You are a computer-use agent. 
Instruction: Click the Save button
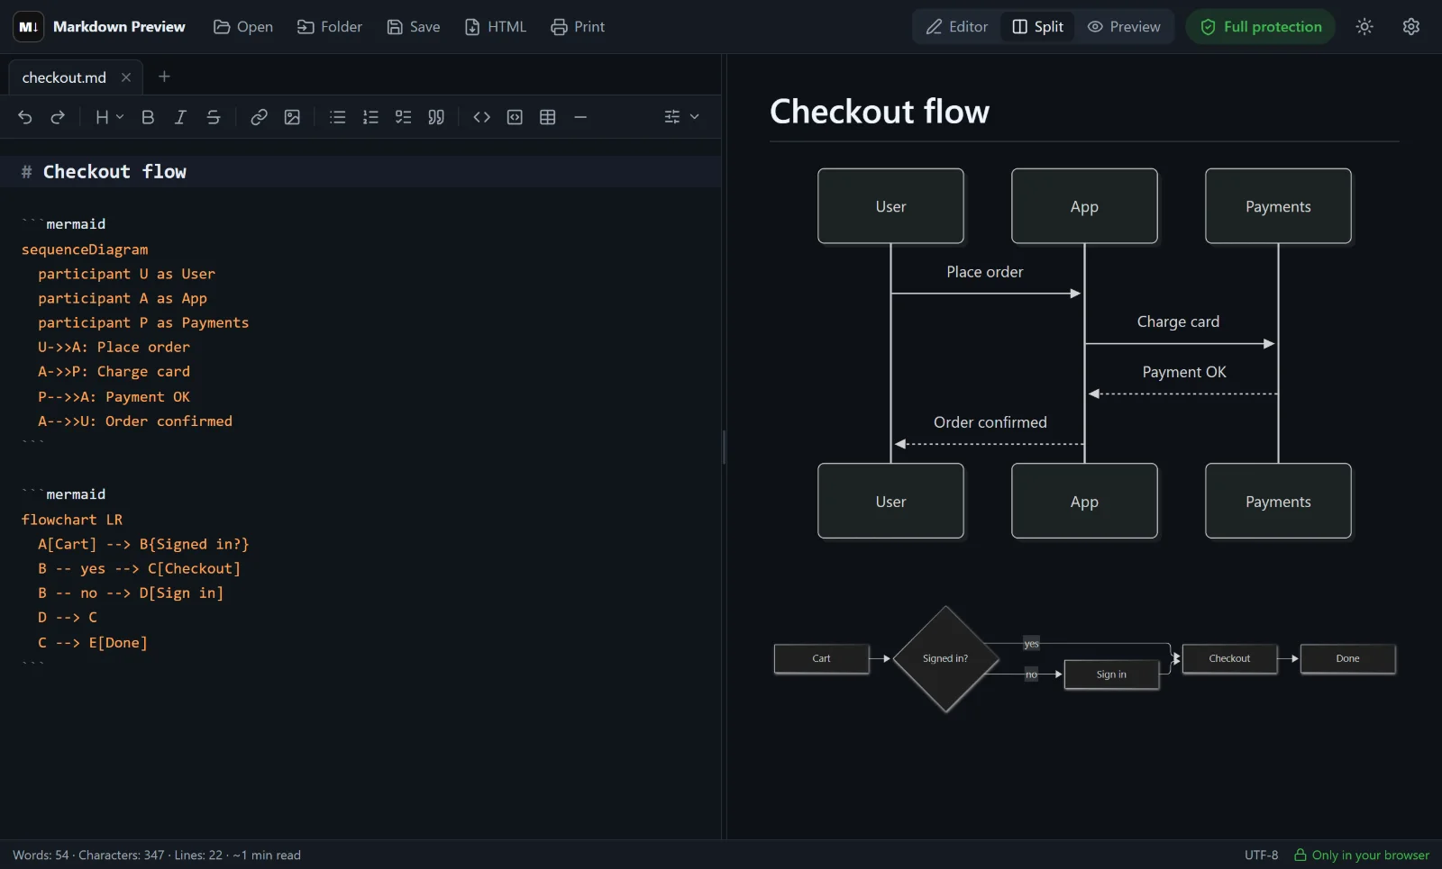tap(414, 27)
